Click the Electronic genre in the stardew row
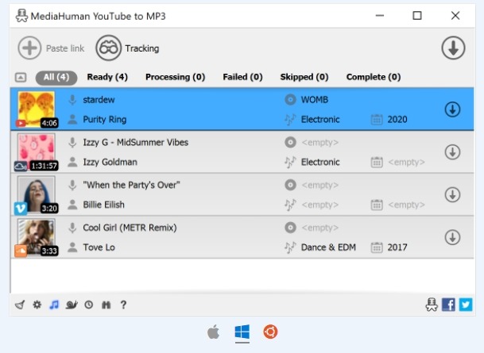The image size is (484, 353). [320, 120]
